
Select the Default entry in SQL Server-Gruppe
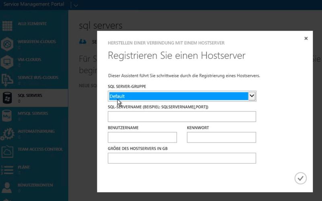pos(178,96)
